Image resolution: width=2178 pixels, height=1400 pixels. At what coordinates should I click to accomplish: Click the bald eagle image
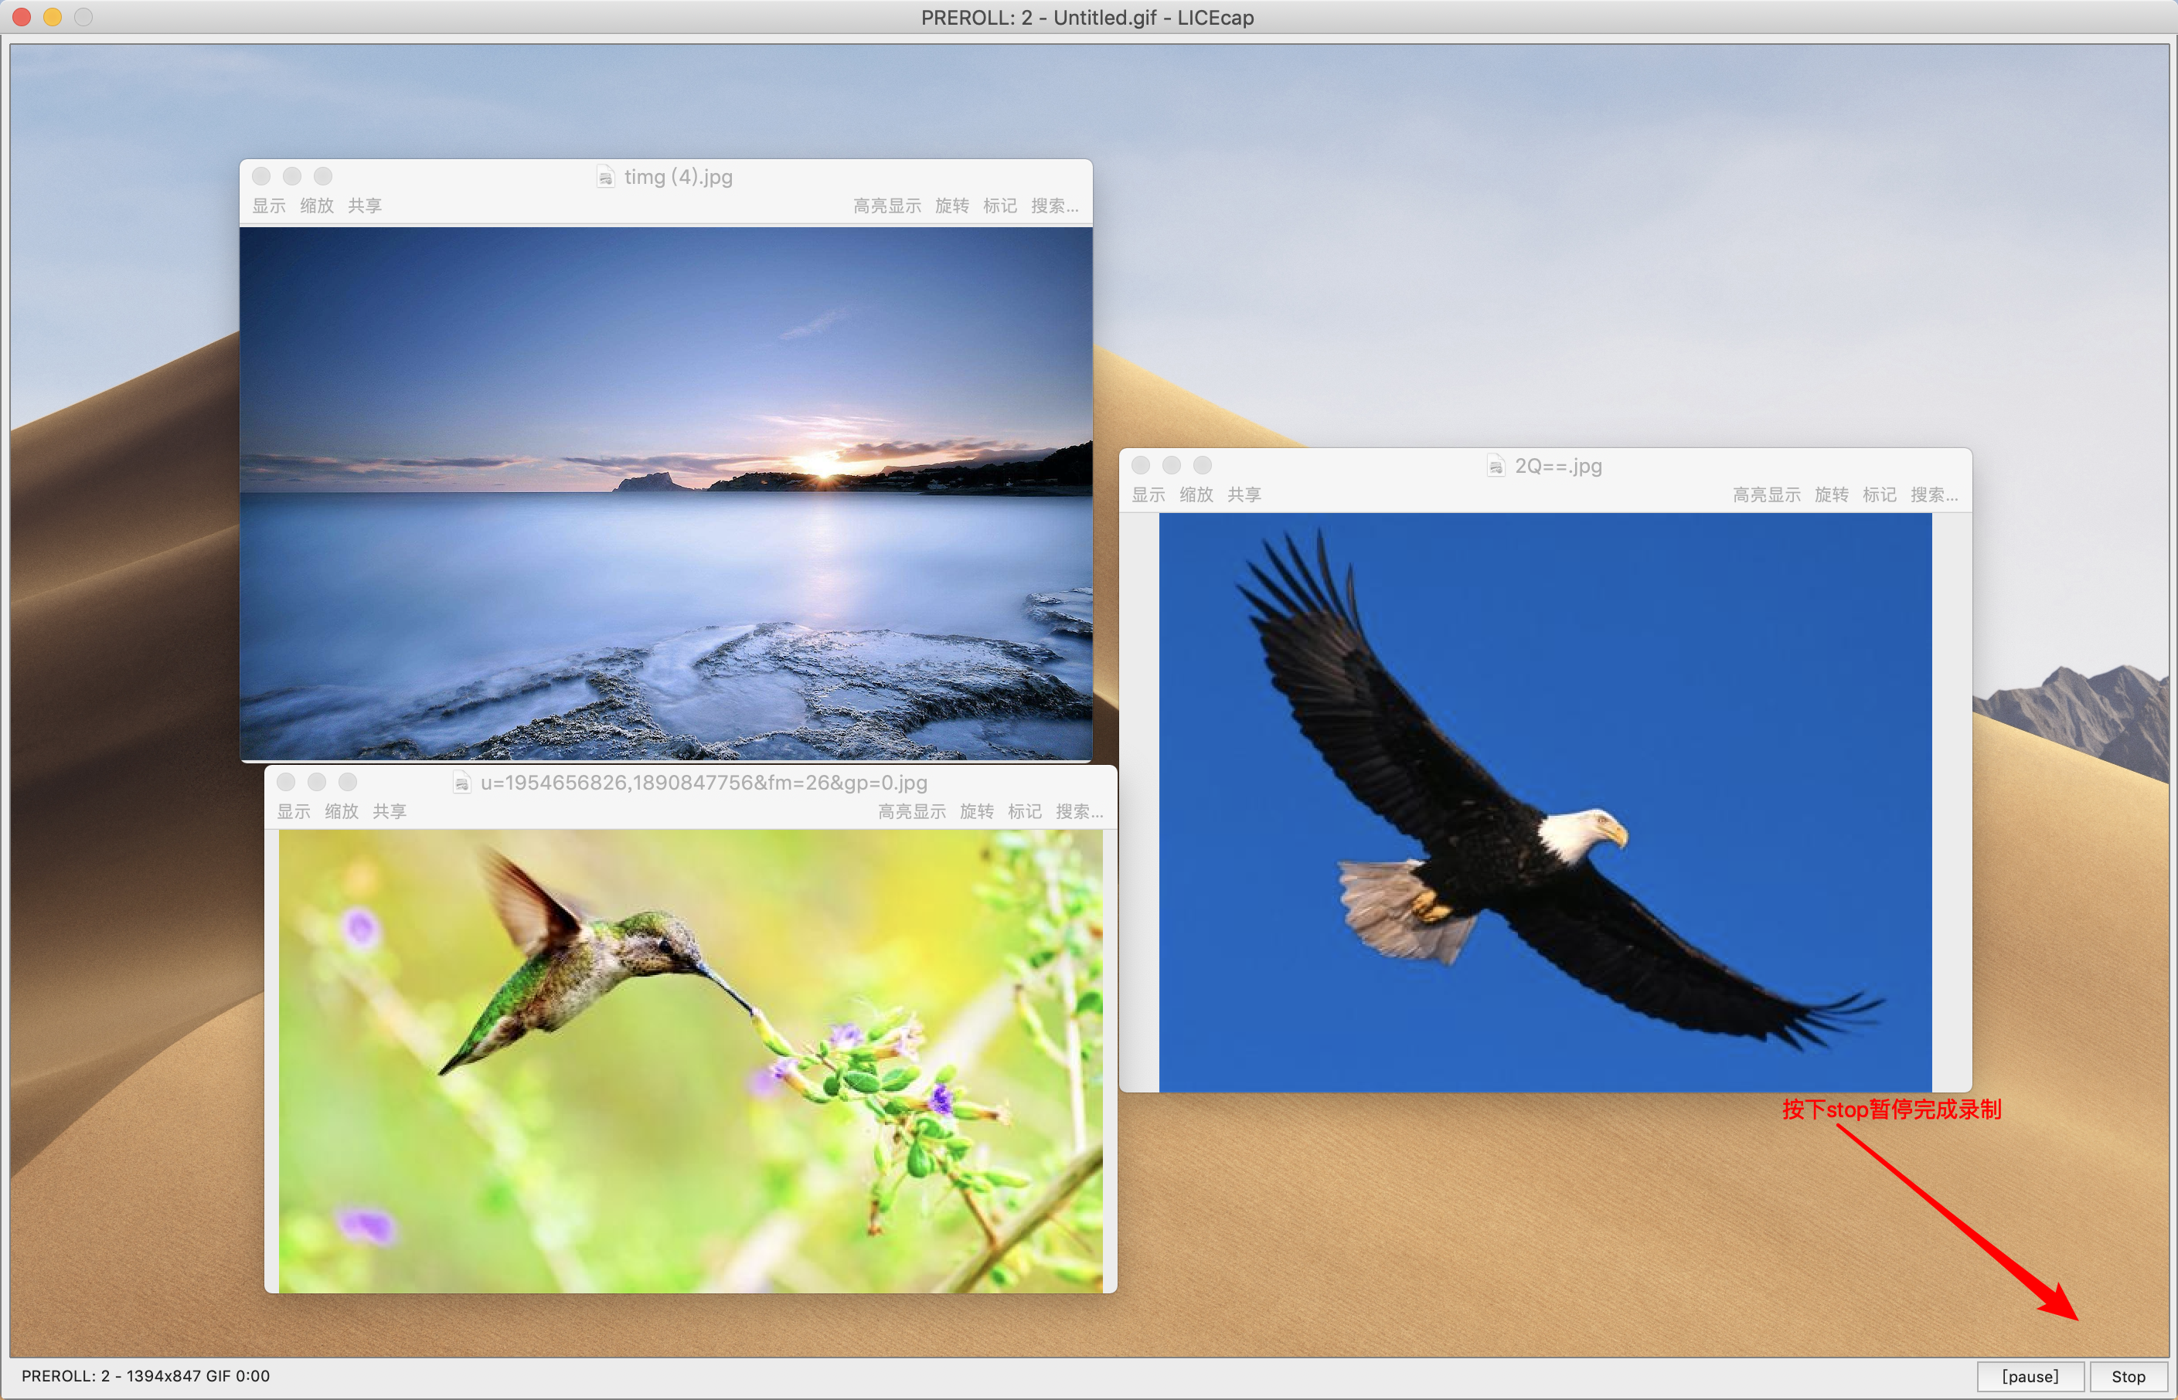coord(1545,802)
